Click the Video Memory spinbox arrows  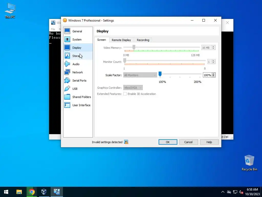[213, 47]
